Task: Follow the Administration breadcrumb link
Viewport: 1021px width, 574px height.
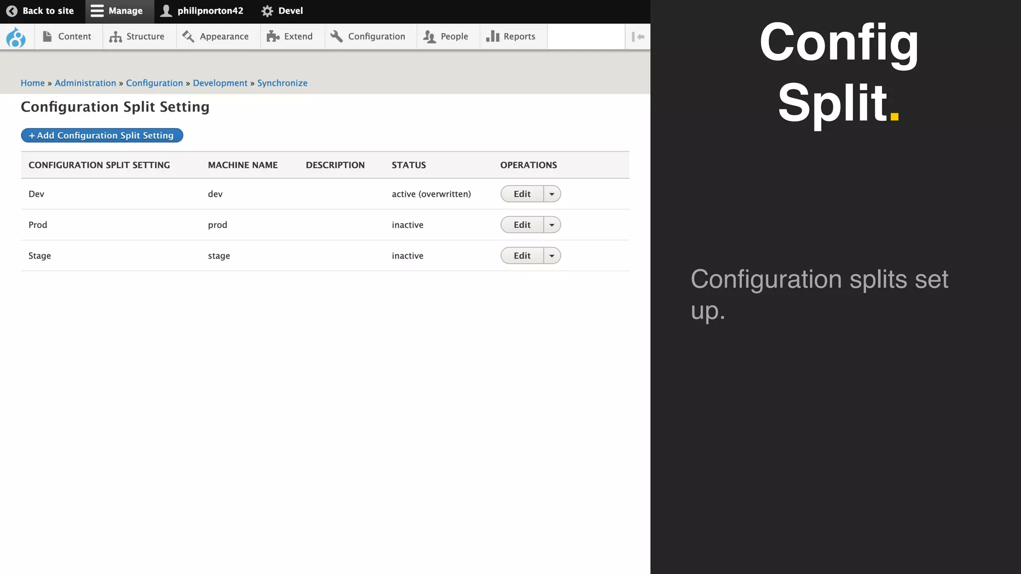Action: tap(85, 83)
